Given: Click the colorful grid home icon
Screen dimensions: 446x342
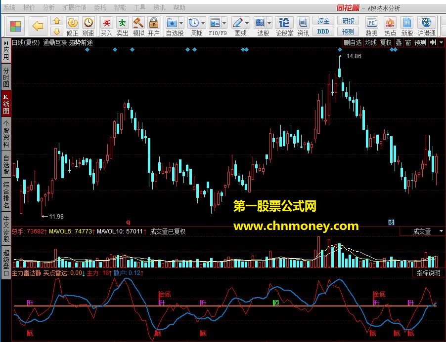Looking at the screenshot, I should click(x=16, y=26).
